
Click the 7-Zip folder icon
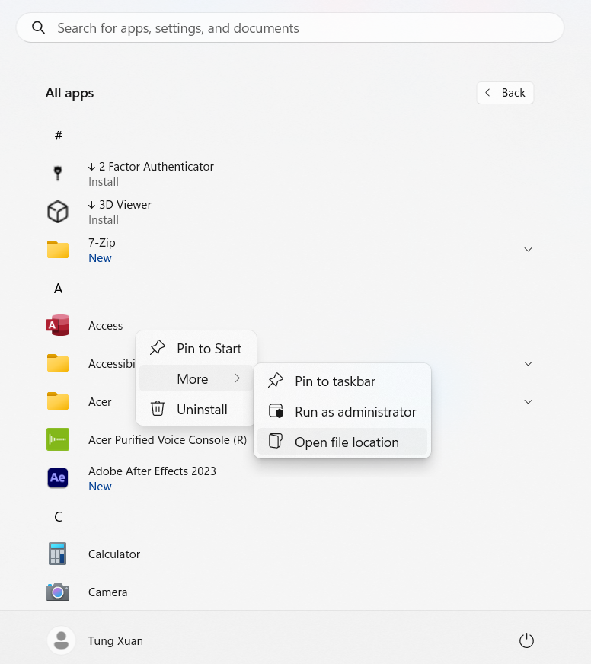[x=58, y=250]
